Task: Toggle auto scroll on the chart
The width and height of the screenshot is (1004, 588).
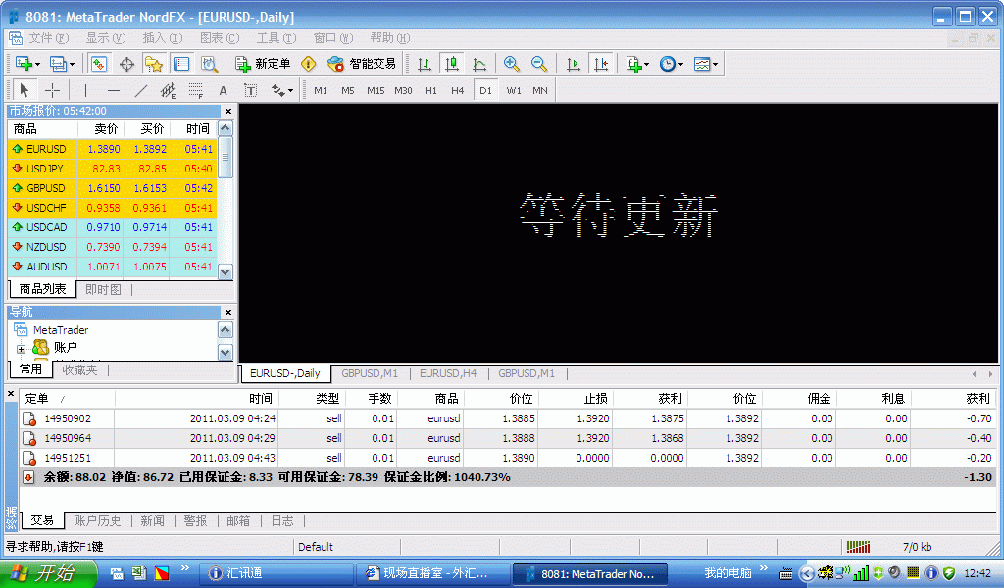Action: point(575,64)
